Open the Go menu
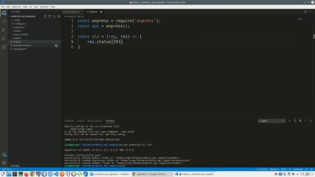The height and width of the screenshot is (177, 315). [31, 7]
